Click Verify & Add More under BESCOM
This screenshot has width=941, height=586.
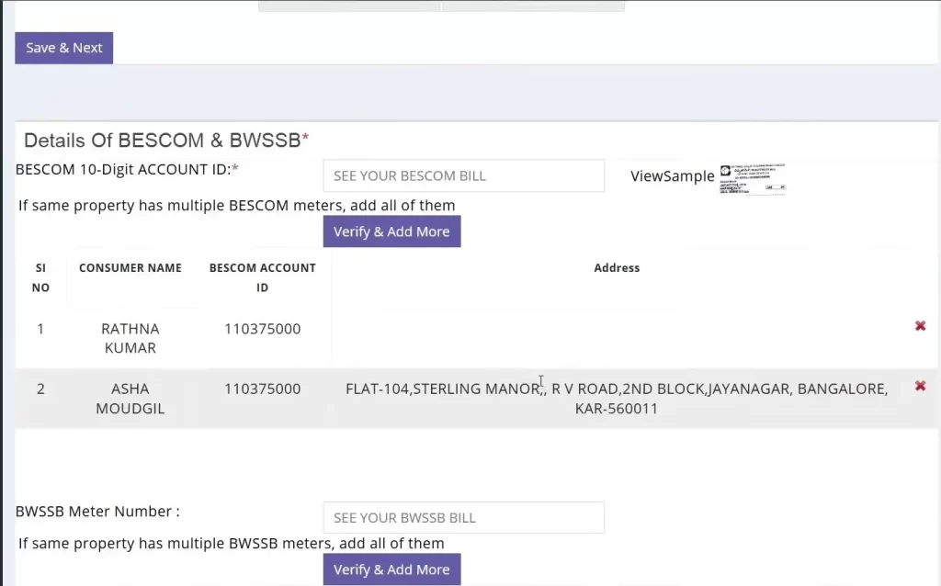coord(391,231)
